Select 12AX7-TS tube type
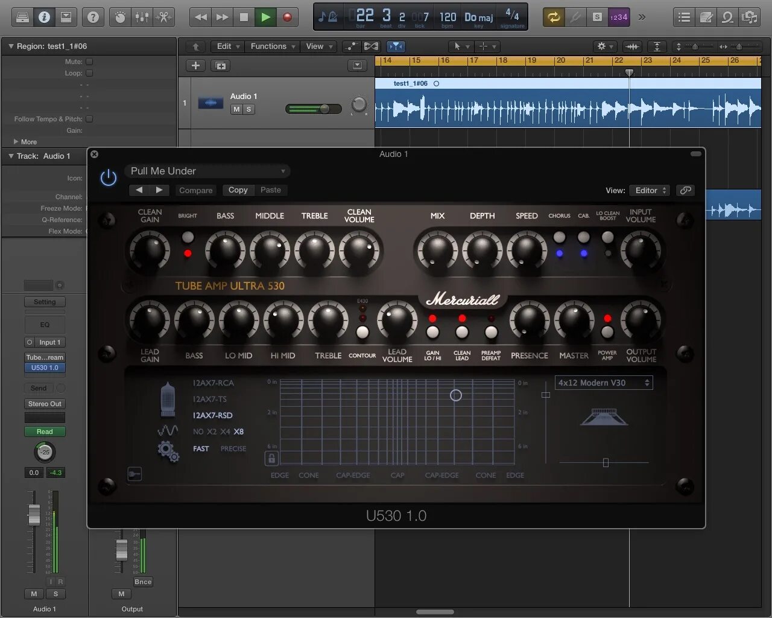The image size is (772, 618). (x=209, y=399)
